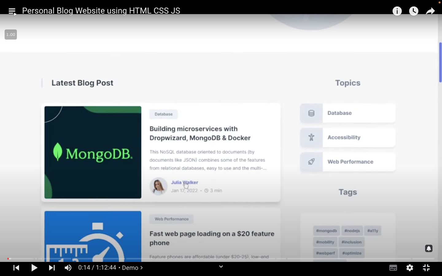Screen dimensions: 442x276
Task: Click the video progress bar
Action: click(x=221, y=259)
